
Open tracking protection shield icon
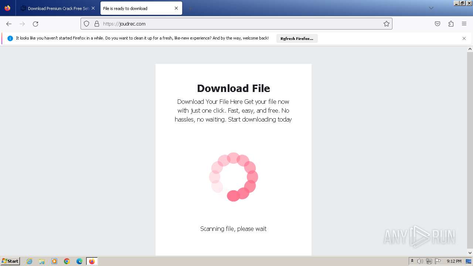[x=86, y=24]
